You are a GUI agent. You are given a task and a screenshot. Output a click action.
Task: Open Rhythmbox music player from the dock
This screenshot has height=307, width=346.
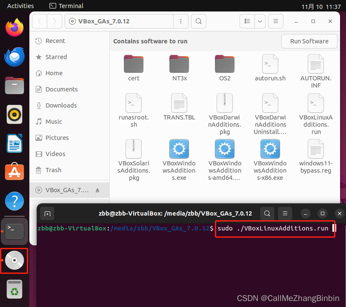pyautogui.click(x=14, y=114)
